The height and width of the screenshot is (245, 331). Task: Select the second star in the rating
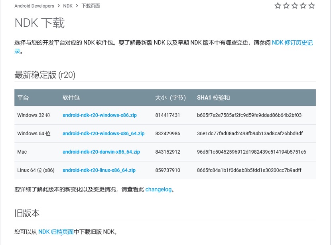(286, 6)
